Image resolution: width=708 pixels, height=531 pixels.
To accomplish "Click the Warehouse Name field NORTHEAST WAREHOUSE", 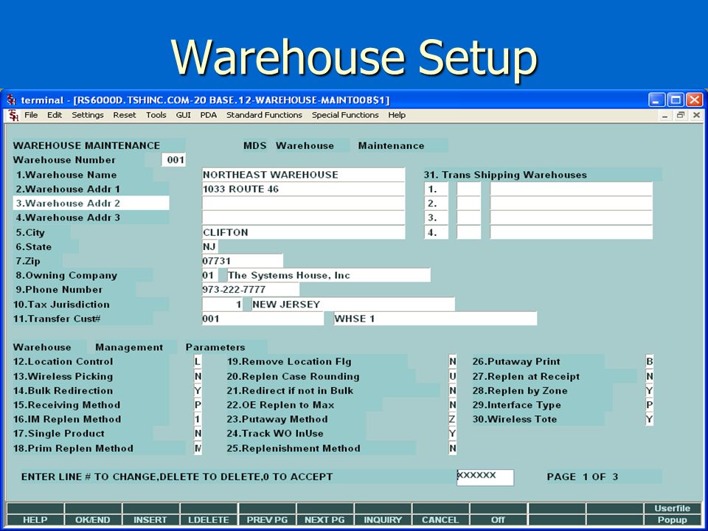I will tap(303, 175).
